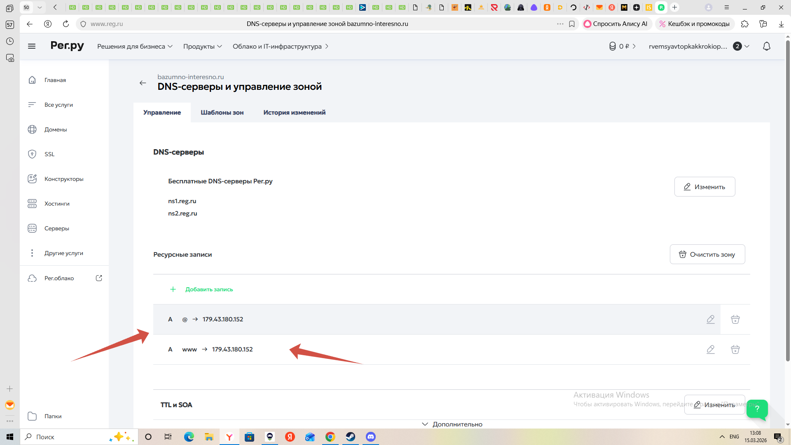The image size is (791, 445).
Task: Open Steam from the Windows taskbar
Action: click(351, 437)
